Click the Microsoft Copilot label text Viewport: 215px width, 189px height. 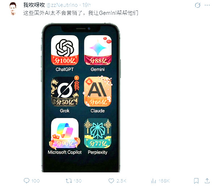pyautogui.click(x=65, y=152)
